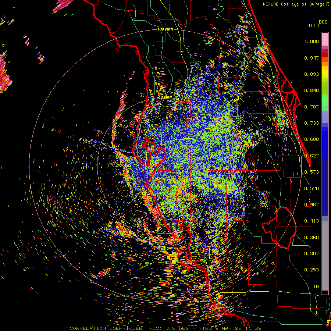Click the DCC legend title
This screenshot has height=331, width=331.
pos(323,22)
